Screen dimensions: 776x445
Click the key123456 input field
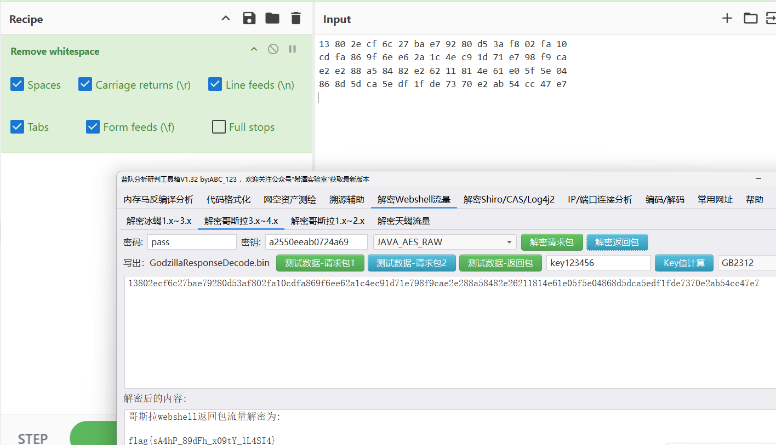pyautogui.click(x=598, y=263)
